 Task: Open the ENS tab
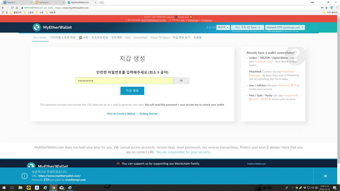[128, 38]
